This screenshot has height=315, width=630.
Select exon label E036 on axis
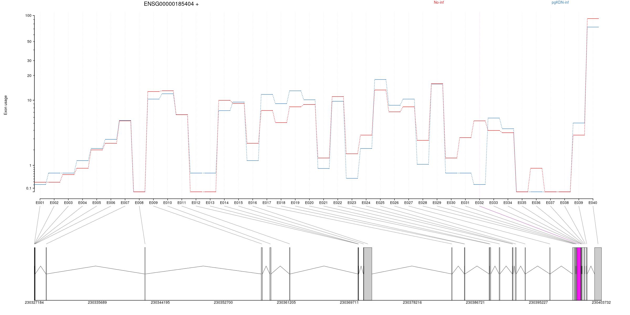(536, 203)
